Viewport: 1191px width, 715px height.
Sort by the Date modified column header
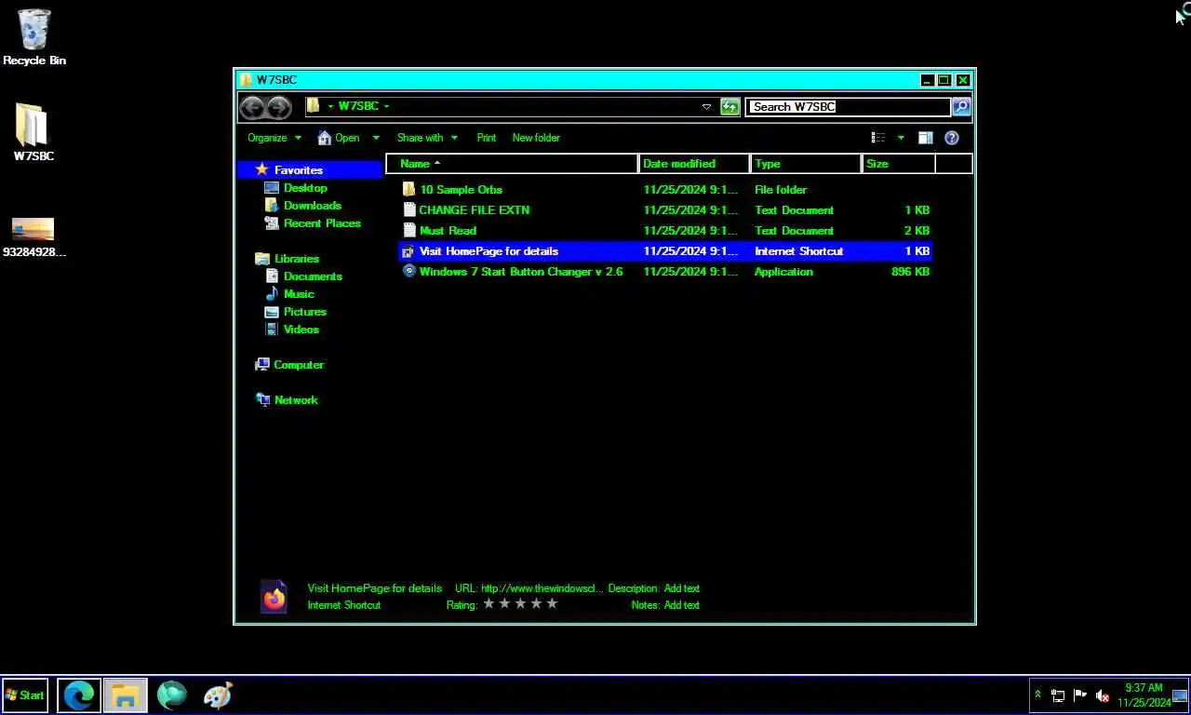694,164
